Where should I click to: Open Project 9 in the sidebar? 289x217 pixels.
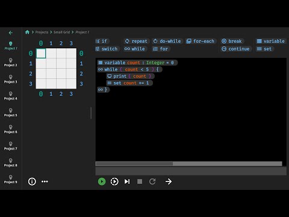11,179
